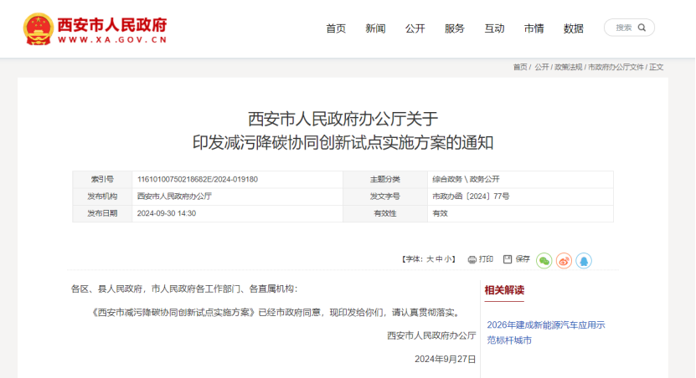696x378 pixels.
Task: Set font size to large (大)
Action: [430, 259]
